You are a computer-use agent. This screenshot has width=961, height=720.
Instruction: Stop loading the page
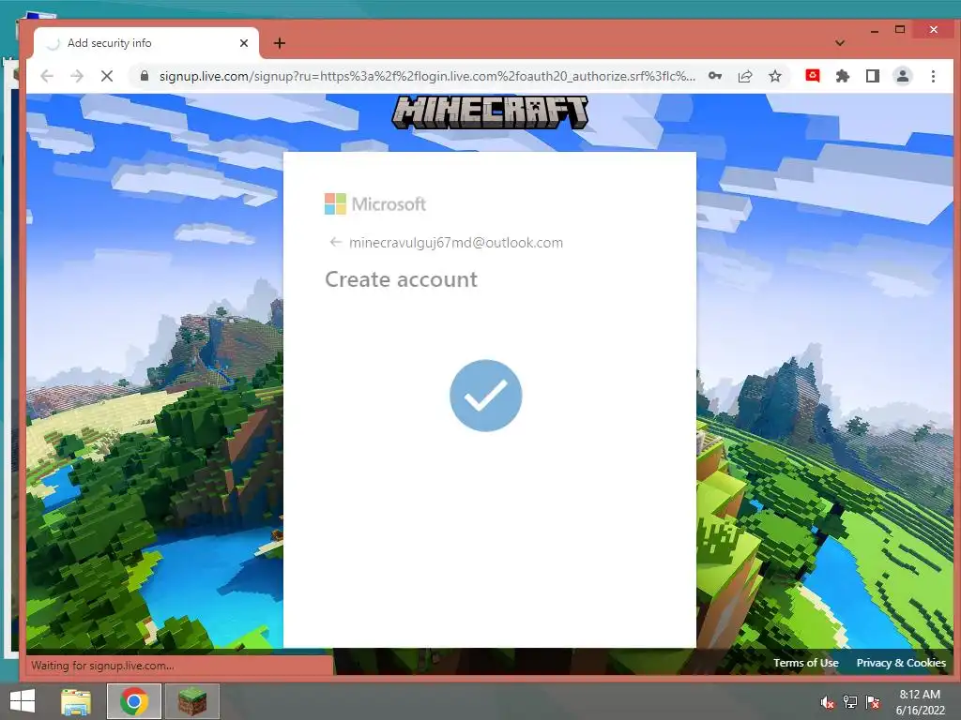pyautogui.click(x=107, y=76)
